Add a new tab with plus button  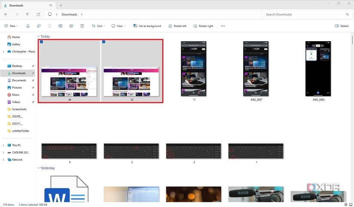(61, 6)
